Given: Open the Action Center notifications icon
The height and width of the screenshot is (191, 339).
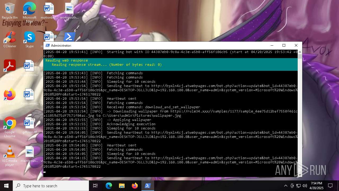Looking at the screenshot, I should [330, 186].
